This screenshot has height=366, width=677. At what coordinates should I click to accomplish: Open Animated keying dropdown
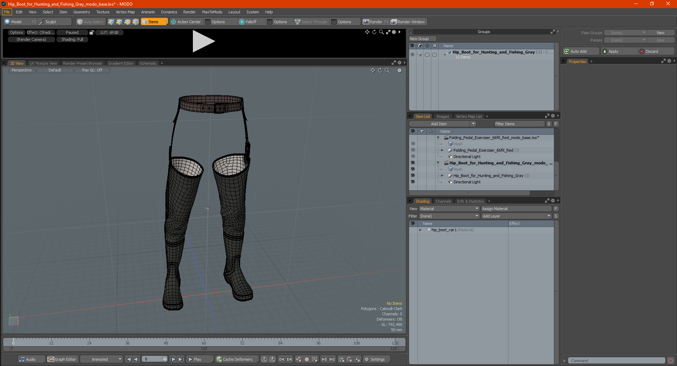[x=101, y=359]
